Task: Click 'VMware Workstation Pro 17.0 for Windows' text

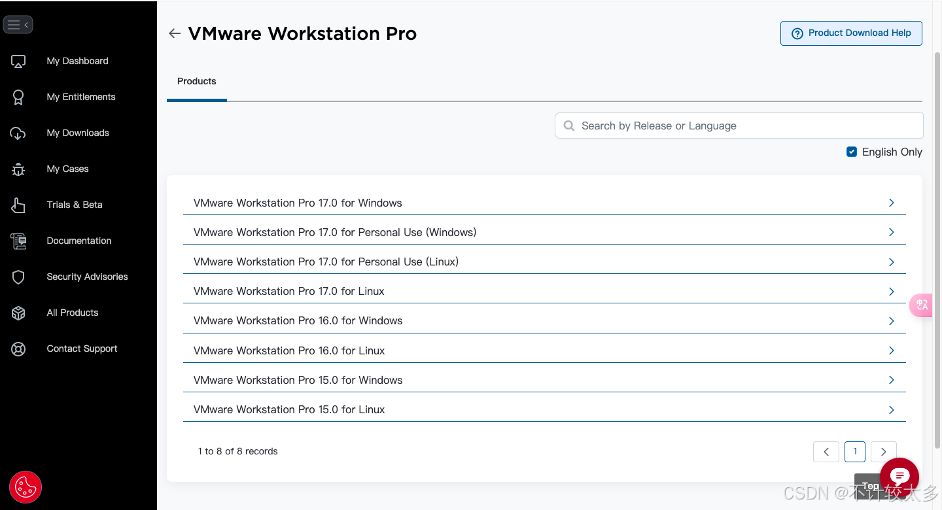Action: tap(298, 203)
